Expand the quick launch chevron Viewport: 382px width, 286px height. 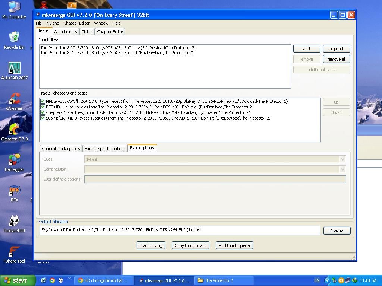coord(69,279)
